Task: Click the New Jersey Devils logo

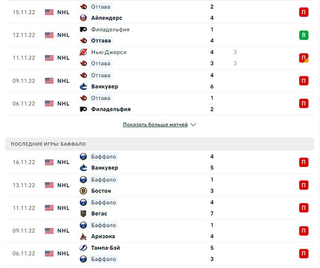Action: pos(83,52)
